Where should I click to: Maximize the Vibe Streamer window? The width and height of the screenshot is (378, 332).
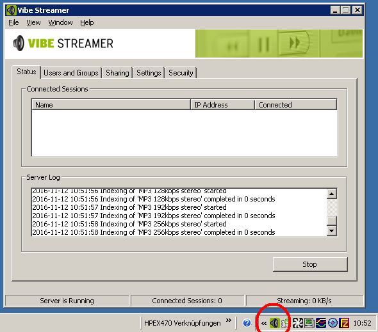coord(345,10)
